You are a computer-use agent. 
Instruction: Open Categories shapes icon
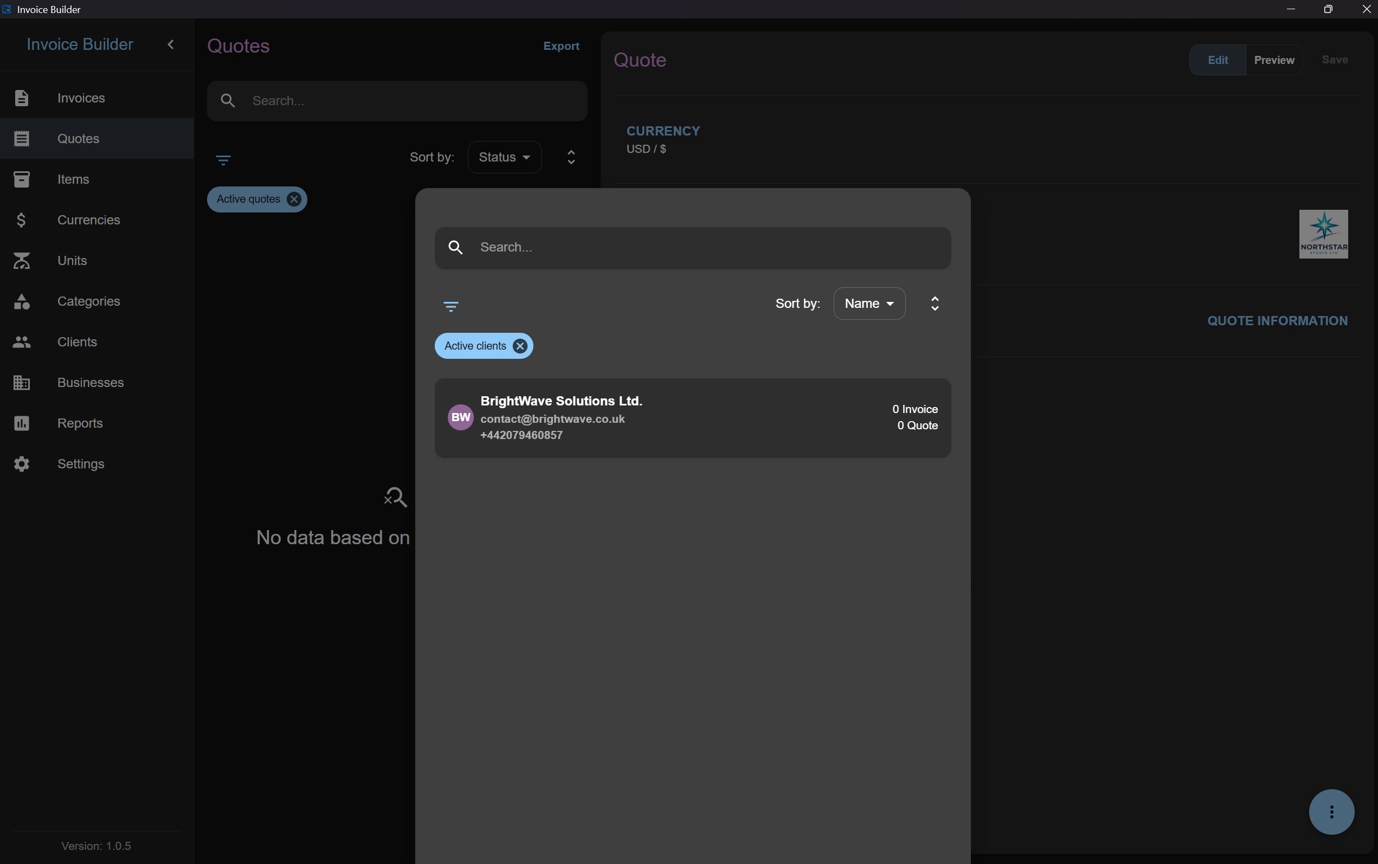pos(22,301)
